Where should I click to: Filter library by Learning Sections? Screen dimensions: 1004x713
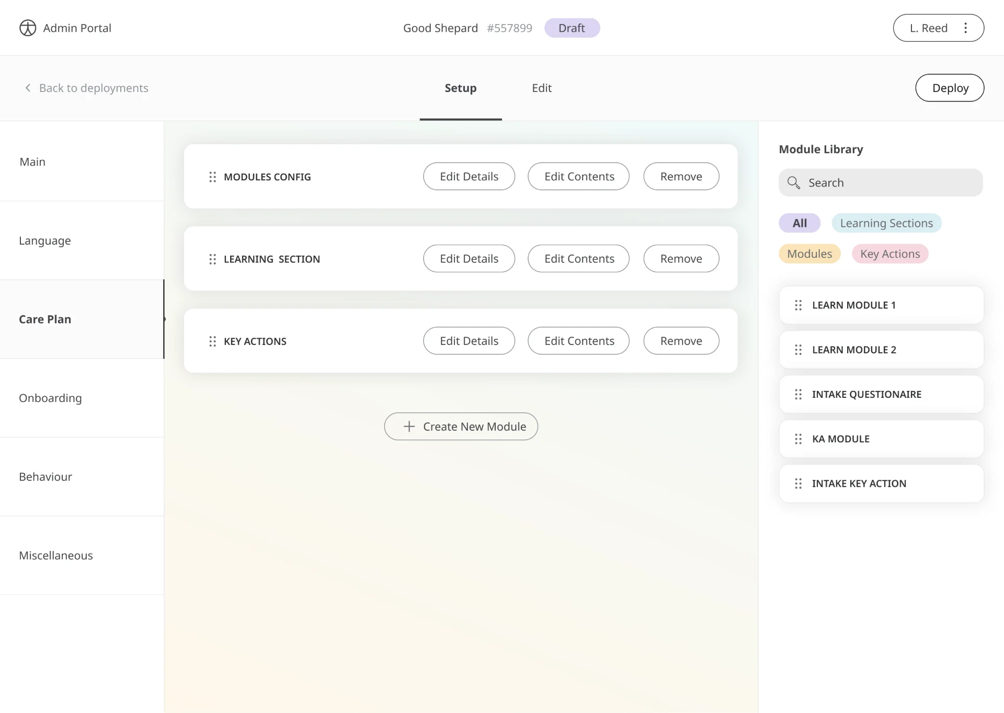[x=886, y=223]
